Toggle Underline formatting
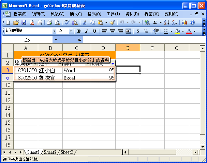The height and width of the screenshot is (163, 207). [94, 31]
